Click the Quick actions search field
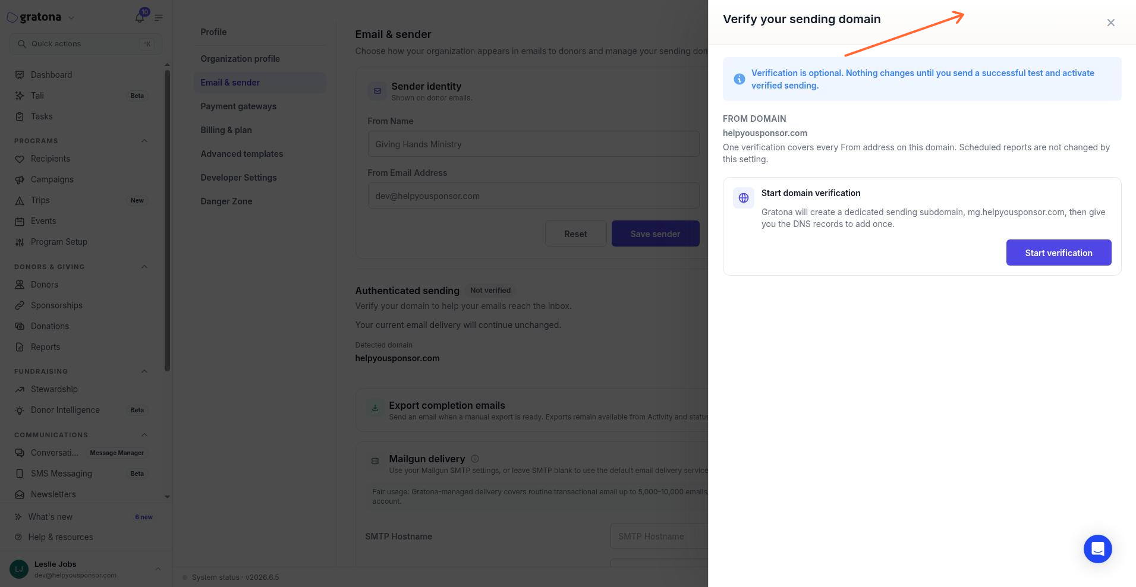The image size is (1136, 587). click(x=86, y=44)
